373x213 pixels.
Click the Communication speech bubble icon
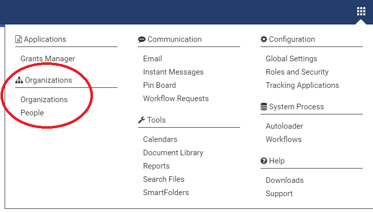[x=142, y=39]
